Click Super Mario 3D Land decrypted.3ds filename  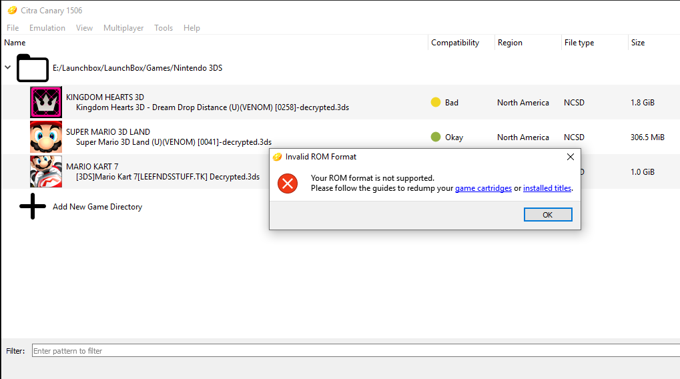174,142
